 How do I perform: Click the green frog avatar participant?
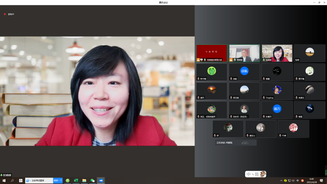pyautogui.click(x=212, y=72)
